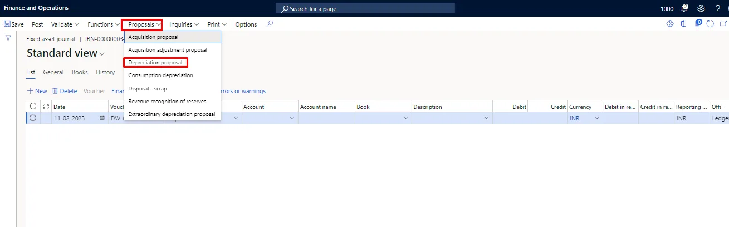Click the grid column options kebab icon
729x227 pixels.
(x=725, y=107)
